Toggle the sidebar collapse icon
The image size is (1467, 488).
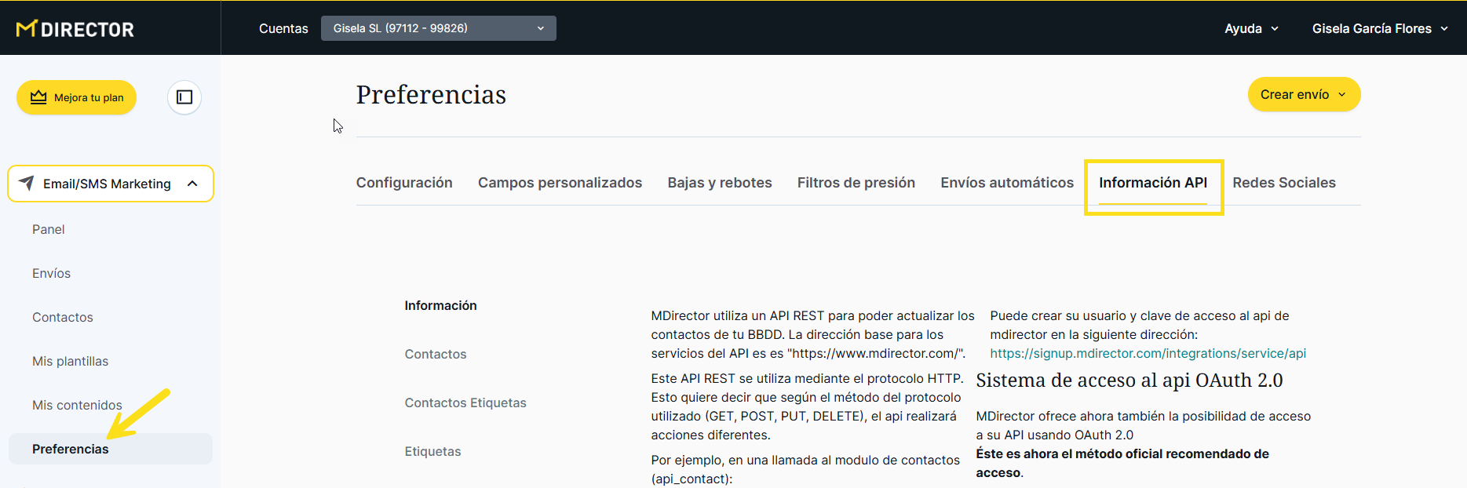(x=184, y=97)
